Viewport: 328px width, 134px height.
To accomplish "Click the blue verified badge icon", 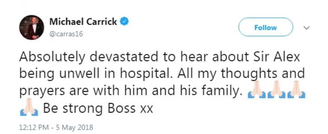I will point(124,22).
